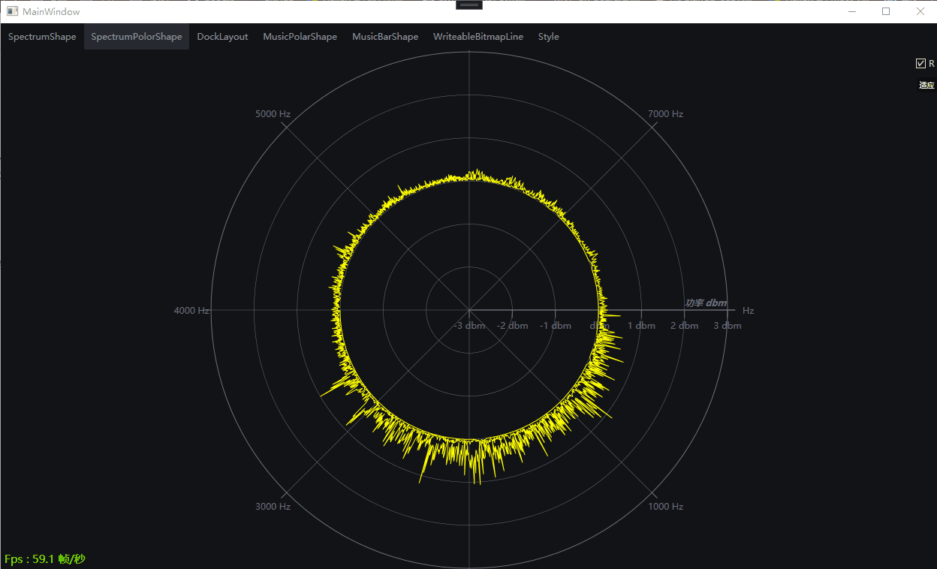Click the 功率 dbm axis title
The width and height of the screenshot is (937, 569).
coord(706,303)
